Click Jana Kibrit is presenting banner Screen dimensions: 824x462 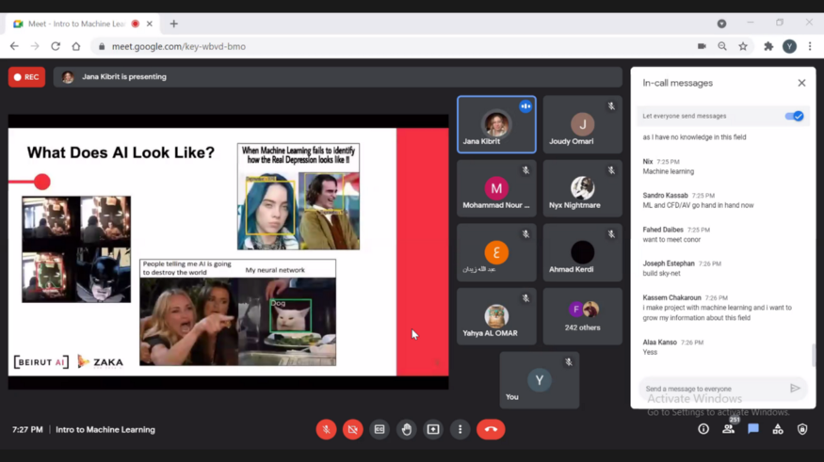[x=337, y=77]
